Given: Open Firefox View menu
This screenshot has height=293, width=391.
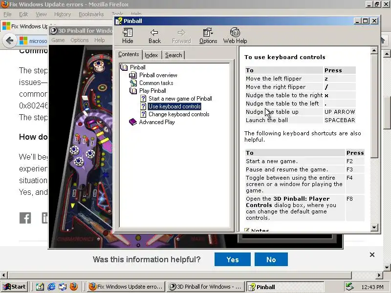Looking at the screenshot, I should pos(41,15).
